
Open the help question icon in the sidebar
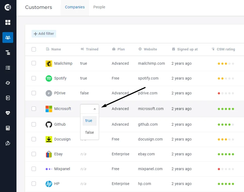pos(8,143)
